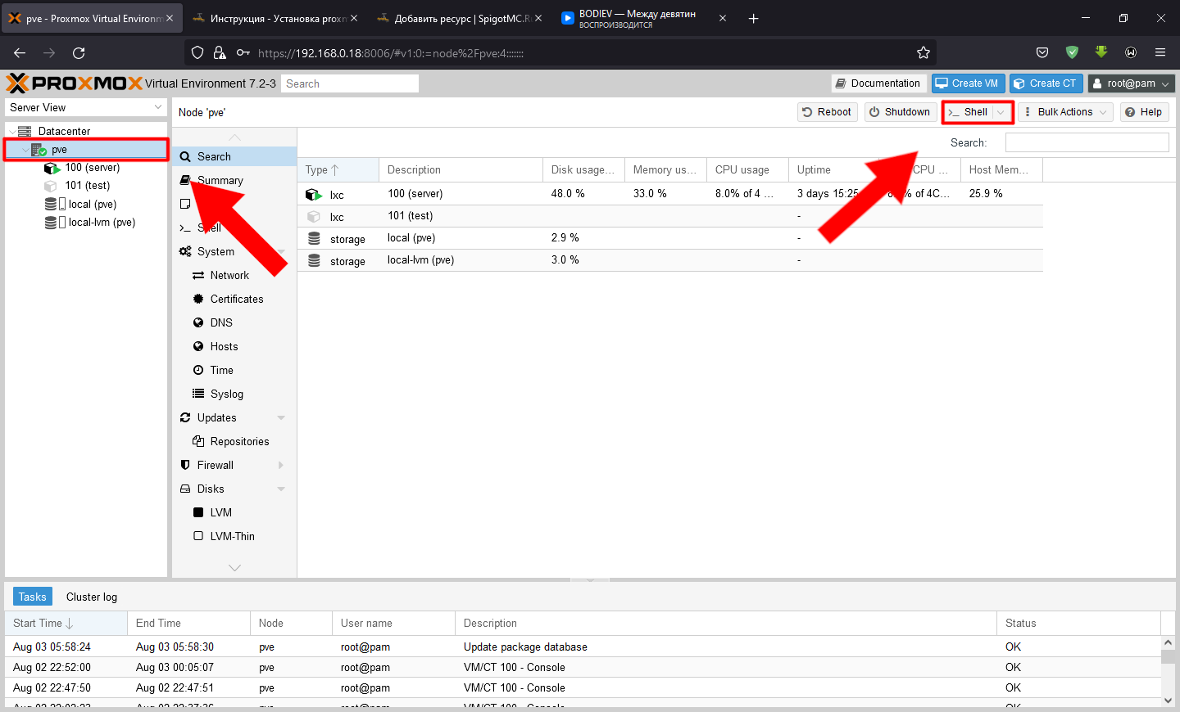The height and width of the screenshot is (712, 1180).
Task: Switch to the SpigotMC browser tab
Action: [x=460, y=18]
